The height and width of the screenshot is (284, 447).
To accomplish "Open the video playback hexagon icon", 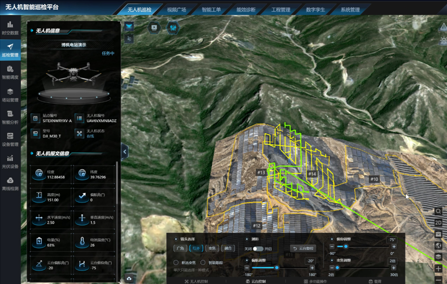I will (154, 27).
